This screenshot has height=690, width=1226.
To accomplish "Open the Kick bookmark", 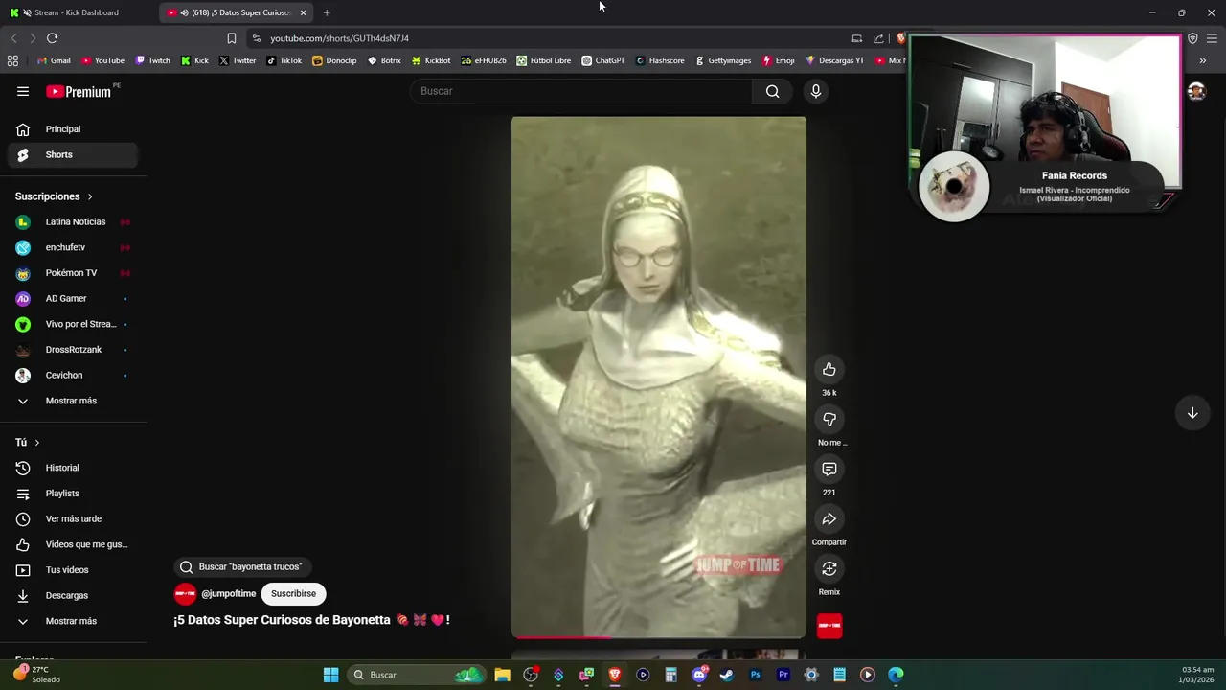I will (194, 60).
